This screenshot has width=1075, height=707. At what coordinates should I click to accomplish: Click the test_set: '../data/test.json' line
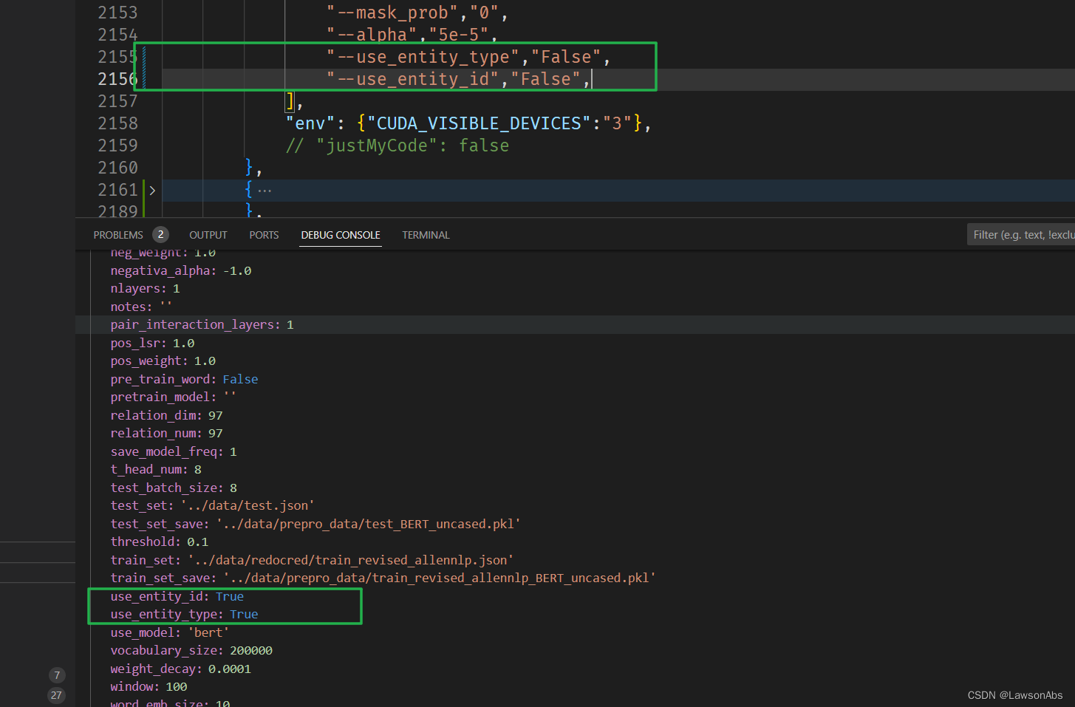point(212,506)
